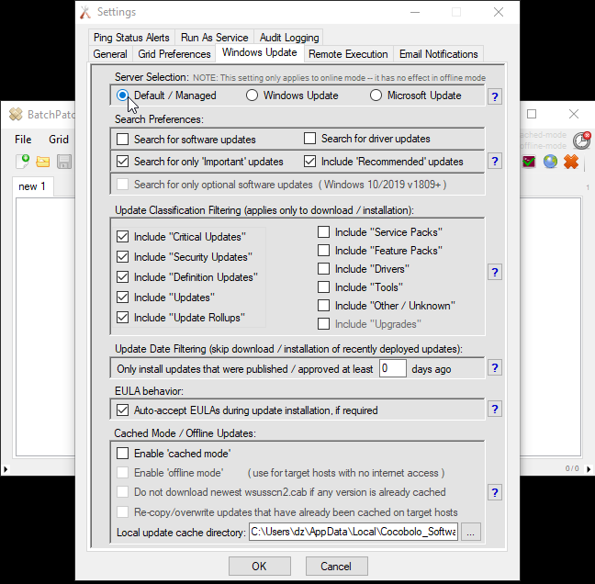This screenshot has height=584, width=595.
Task: Open the Run As Service tab
Action: click(214, 38)
